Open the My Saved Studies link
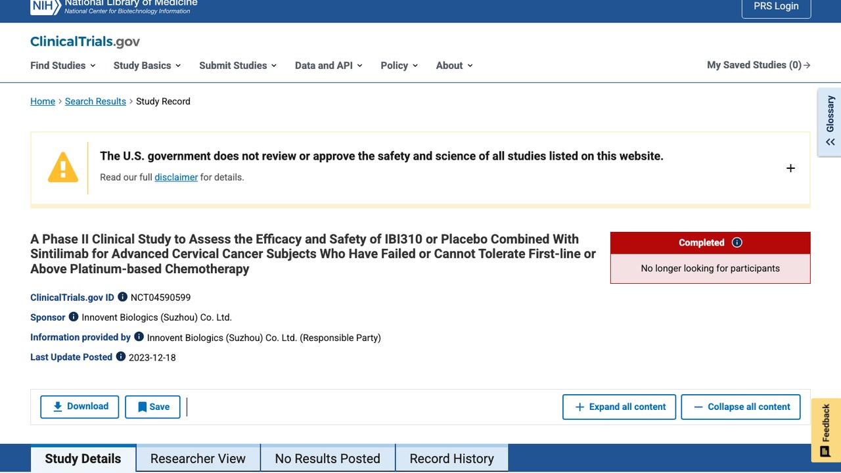 [x=759, y=65]
